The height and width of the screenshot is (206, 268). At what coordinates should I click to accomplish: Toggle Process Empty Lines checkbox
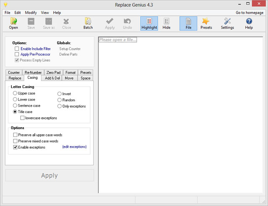tap(17, 60)
